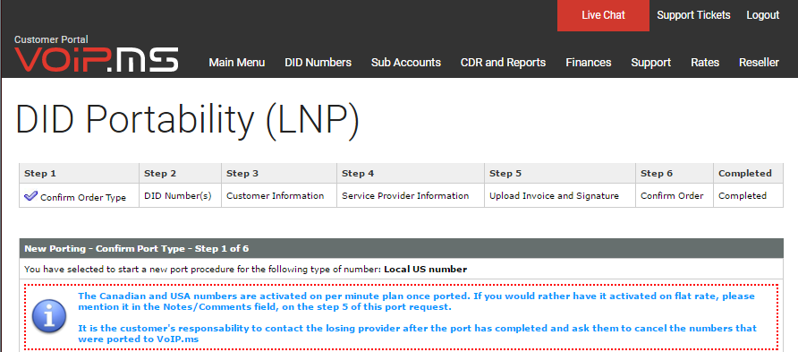Click the Step 3 header cell
The width and height of the screenshot is (798, 352).
(279, 173)
